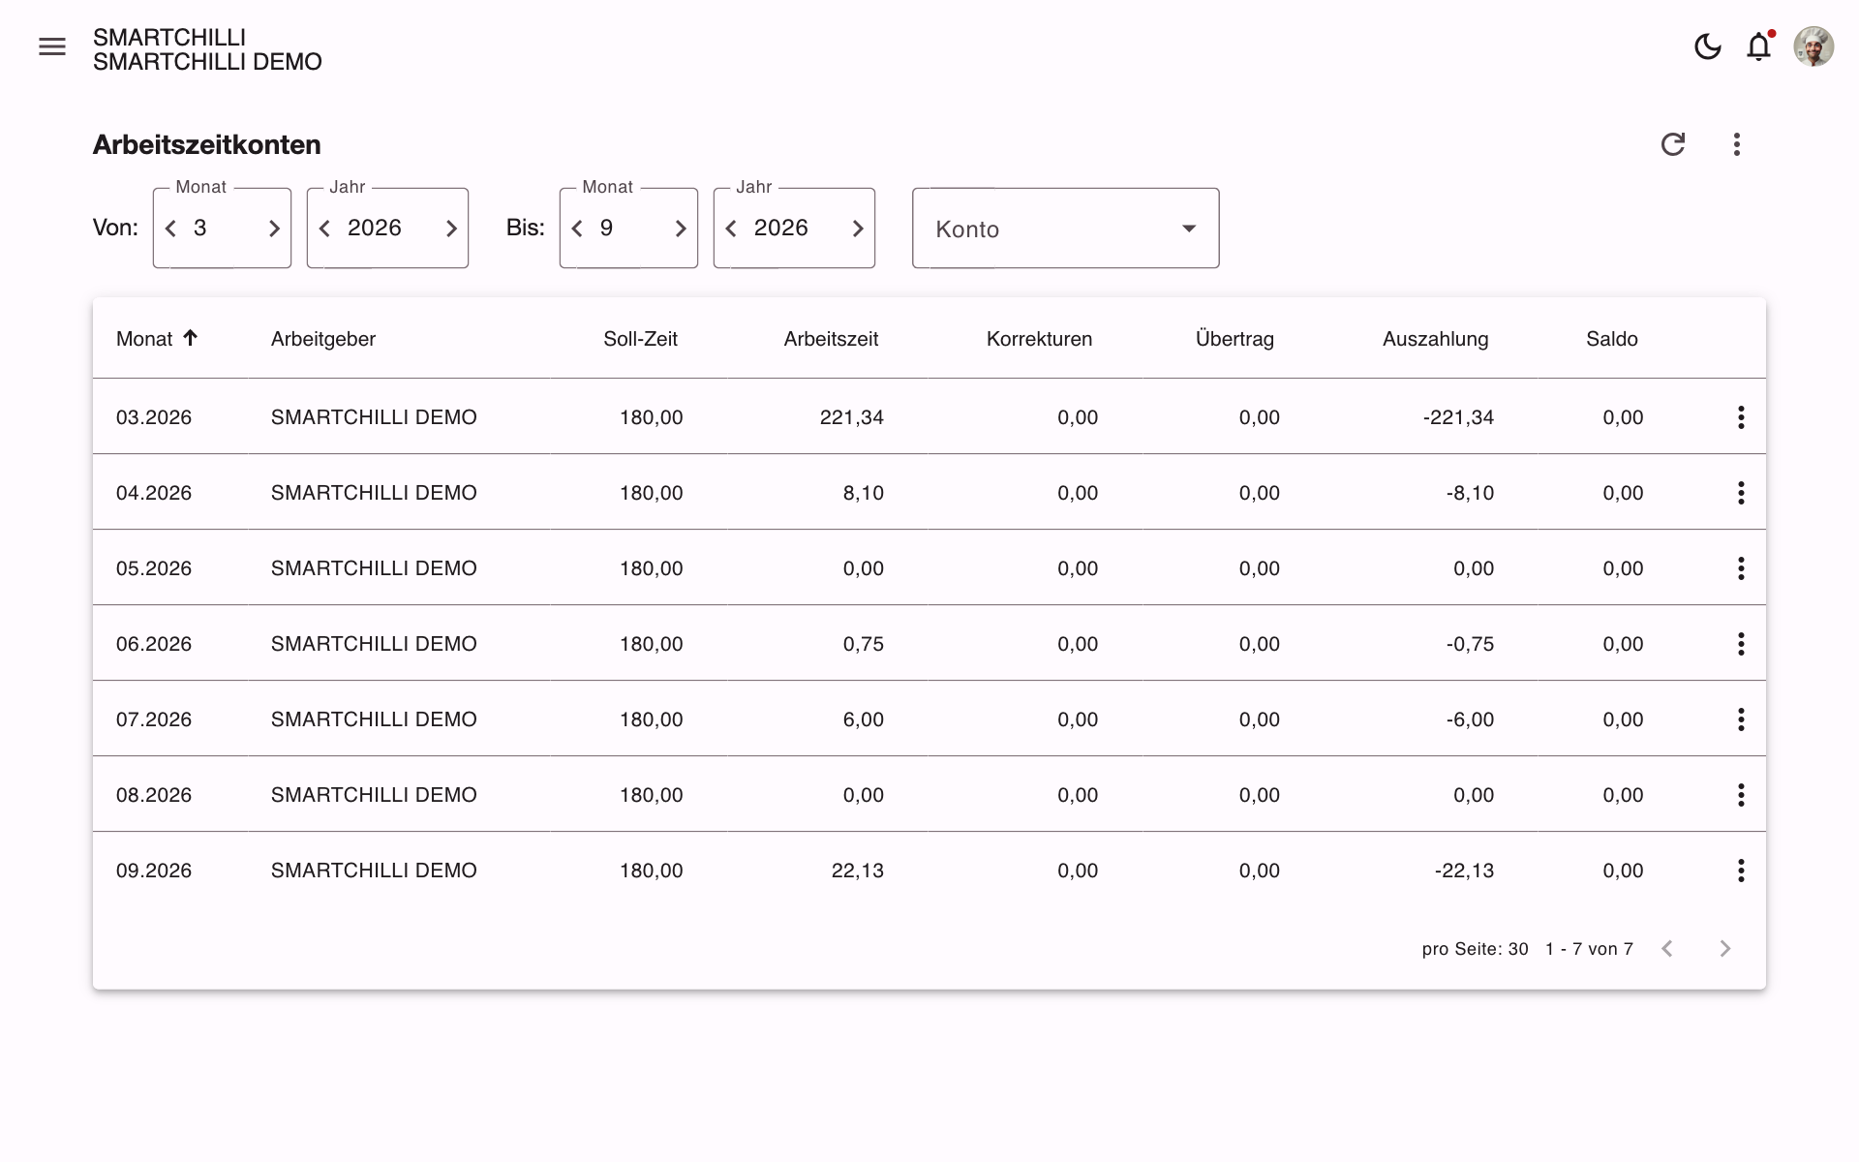Increase the Von year 2026
The image size is (1859, 1162).
pyautogui.click(x=451, y=229)
